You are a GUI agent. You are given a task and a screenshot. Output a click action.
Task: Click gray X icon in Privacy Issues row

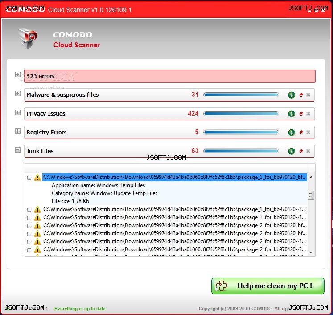tap(308, 113)
